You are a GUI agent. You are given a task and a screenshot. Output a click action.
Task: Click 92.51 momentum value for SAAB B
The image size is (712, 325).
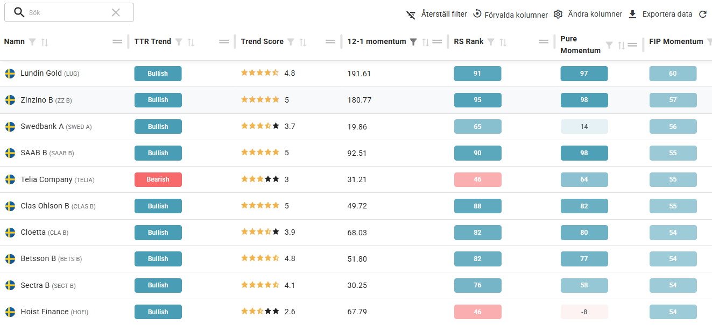(x=357, y=153)
